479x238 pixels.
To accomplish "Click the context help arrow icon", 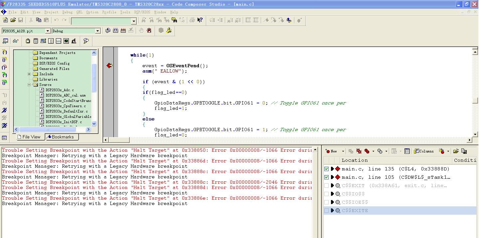I will pos(200,20).
